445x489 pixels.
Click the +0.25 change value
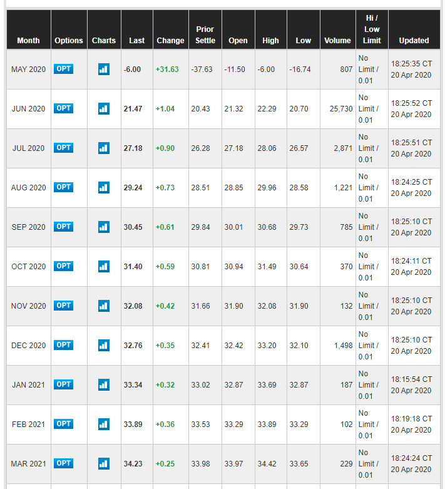(x=165, y=464)
